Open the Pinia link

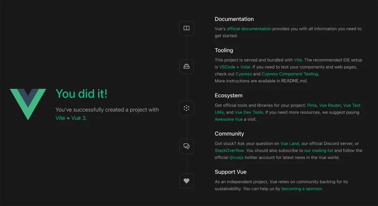312,105
